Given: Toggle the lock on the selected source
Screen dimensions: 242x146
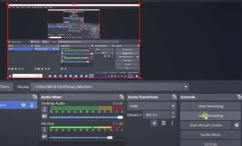Looking at the screenshot, I should 32,105.
